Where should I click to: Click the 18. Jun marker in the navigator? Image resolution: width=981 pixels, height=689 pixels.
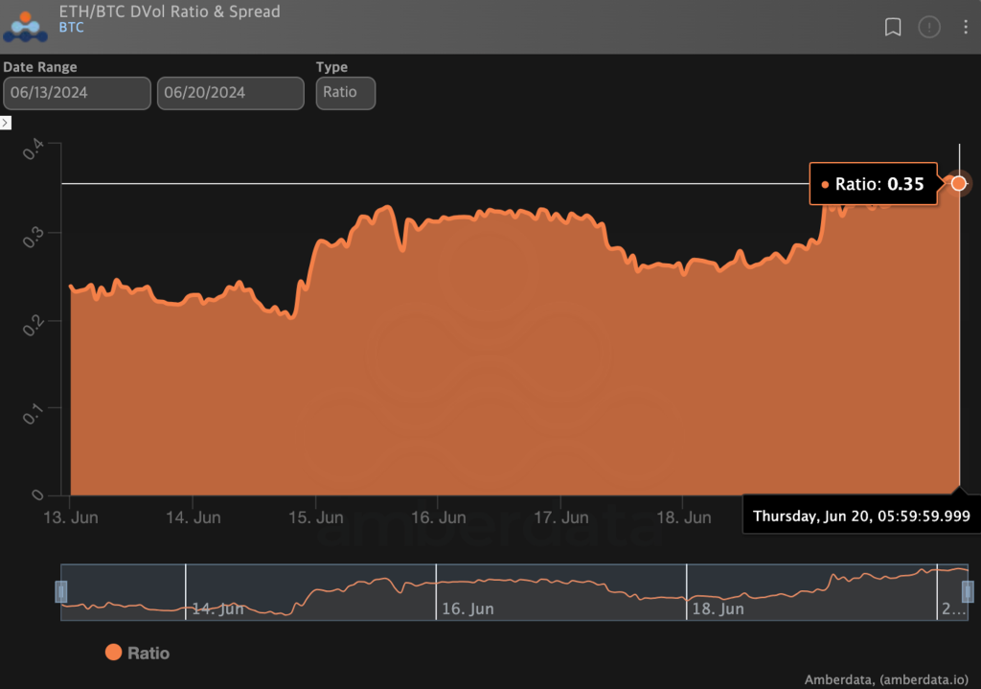719,609
